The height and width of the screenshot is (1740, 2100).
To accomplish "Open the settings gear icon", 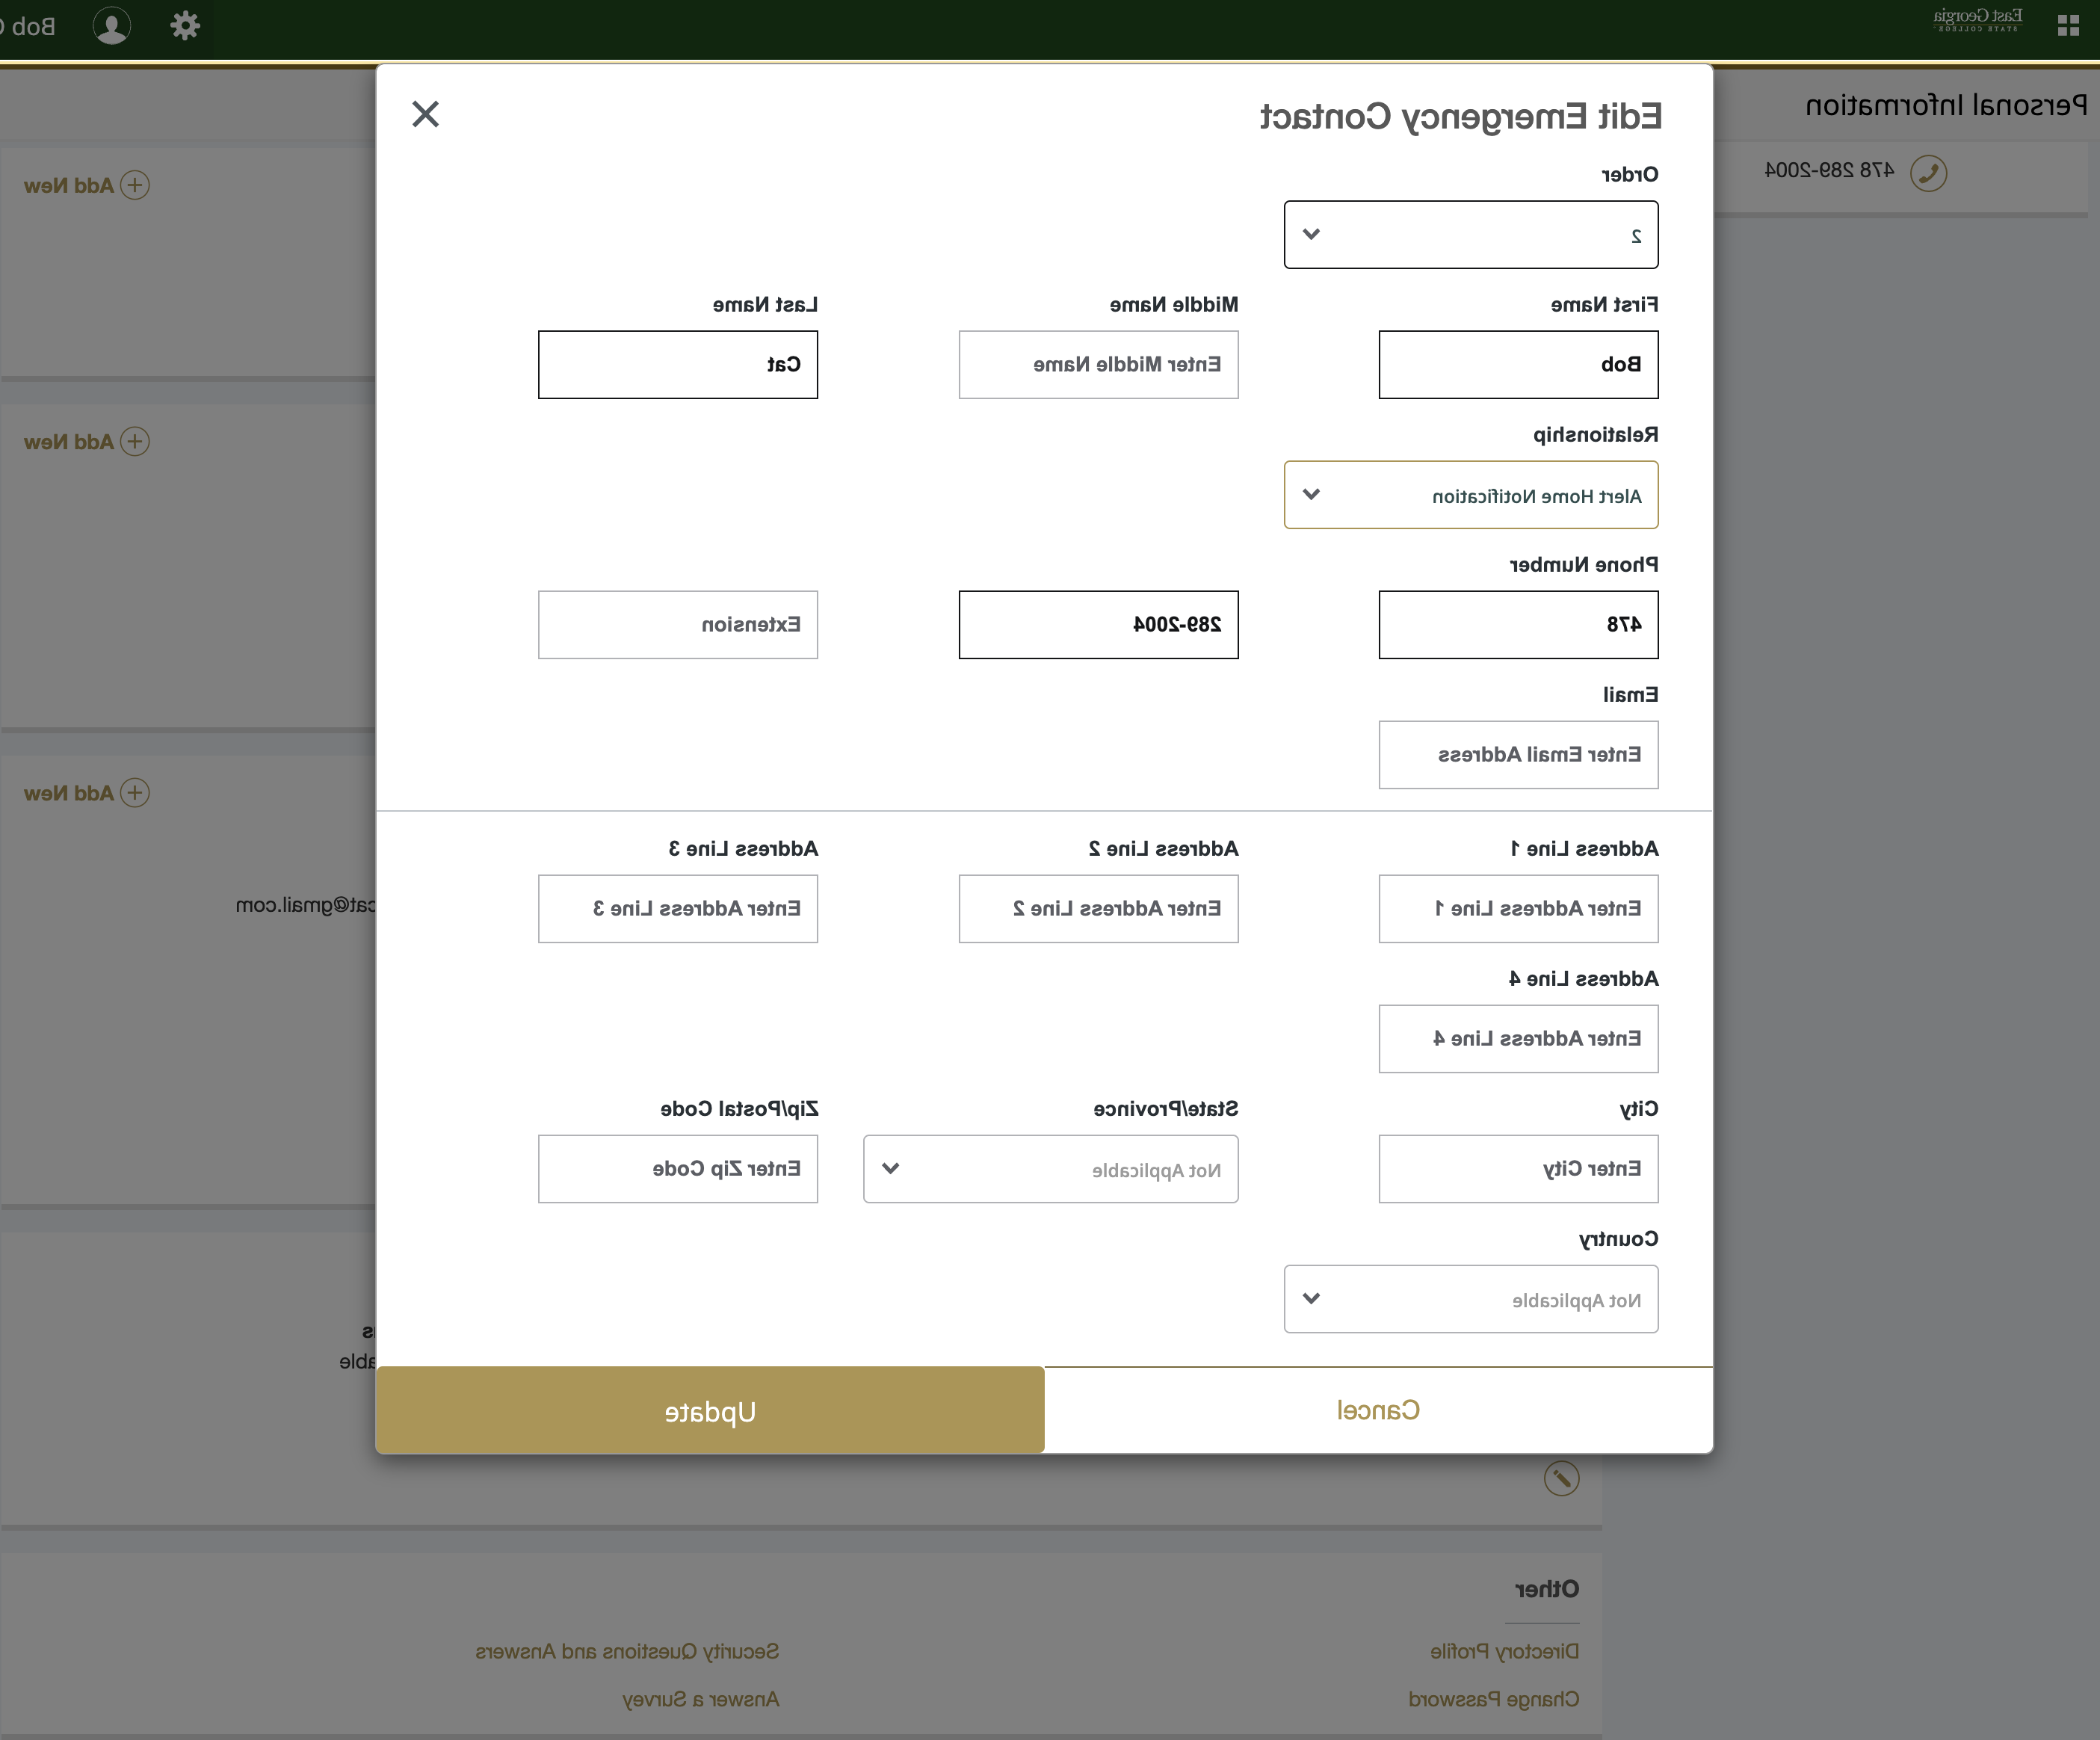I will (185, 25).
